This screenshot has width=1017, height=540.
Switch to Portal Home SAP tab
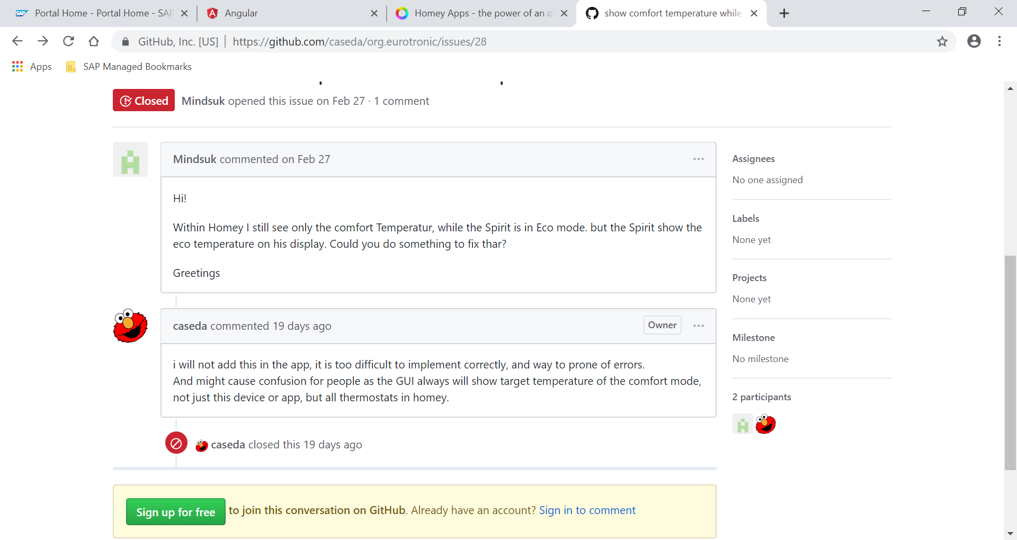pos(101,13)
